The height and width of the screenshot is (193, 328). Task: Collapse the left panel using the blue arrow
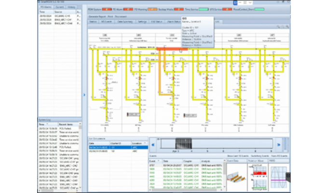tap(85, 95)
